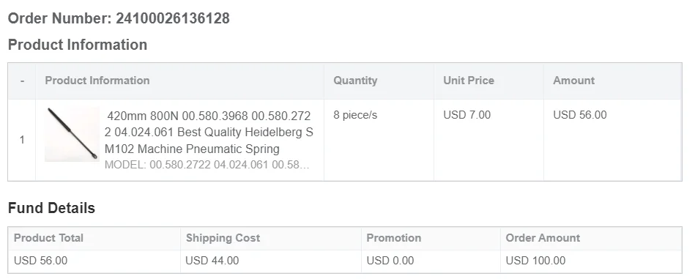Click the Amount column header

[573, 81]
